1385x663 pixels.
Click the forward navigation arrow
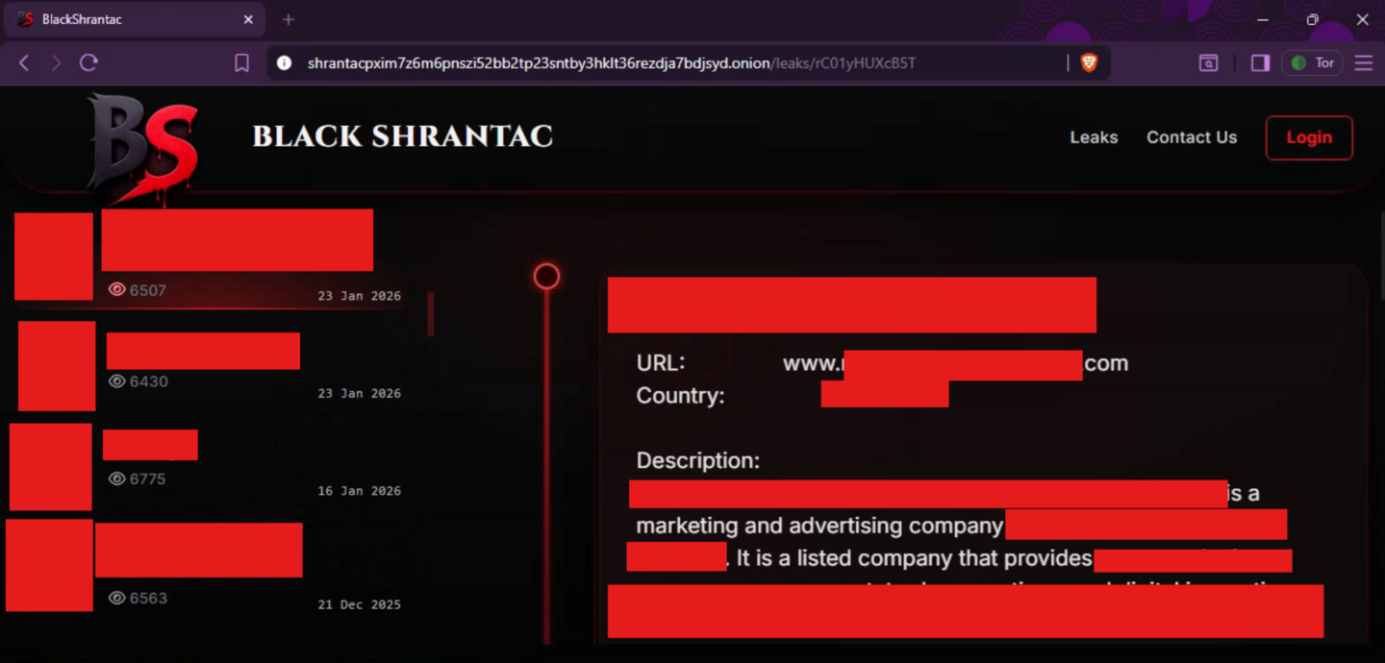coord(56,63)
